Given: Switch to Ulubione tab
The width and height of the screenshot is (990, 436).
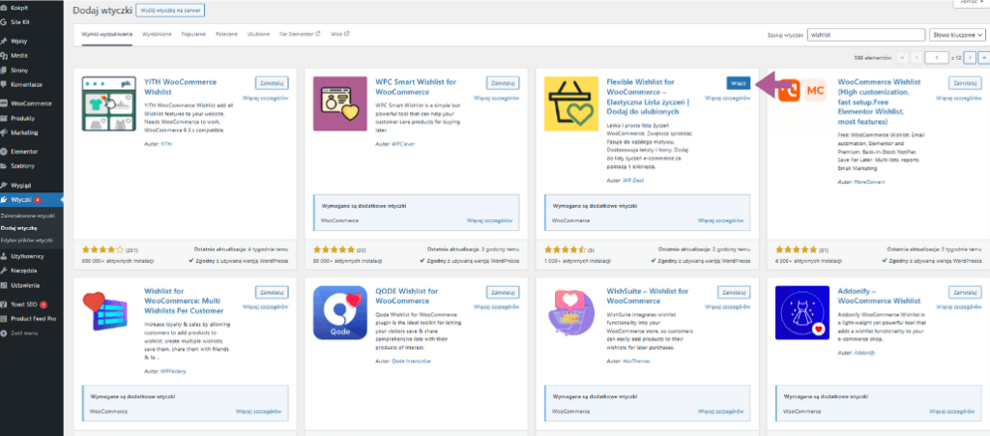Looking at the screenshot, I should pyautogui.click(x=259, y=34).
